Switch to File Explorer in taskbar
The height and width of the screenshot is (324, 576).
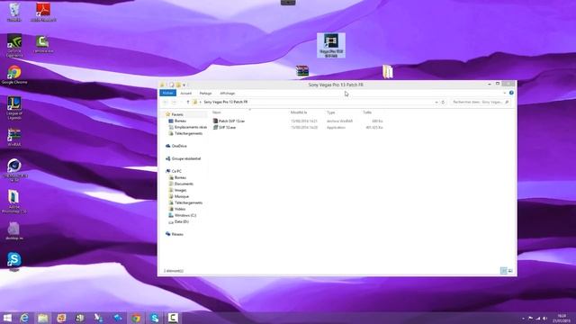pos(42,318)
